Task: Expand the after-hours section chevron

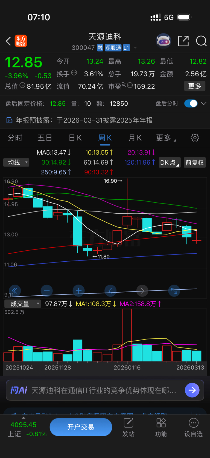Action: pyautogui.click(x=204, y=103)
